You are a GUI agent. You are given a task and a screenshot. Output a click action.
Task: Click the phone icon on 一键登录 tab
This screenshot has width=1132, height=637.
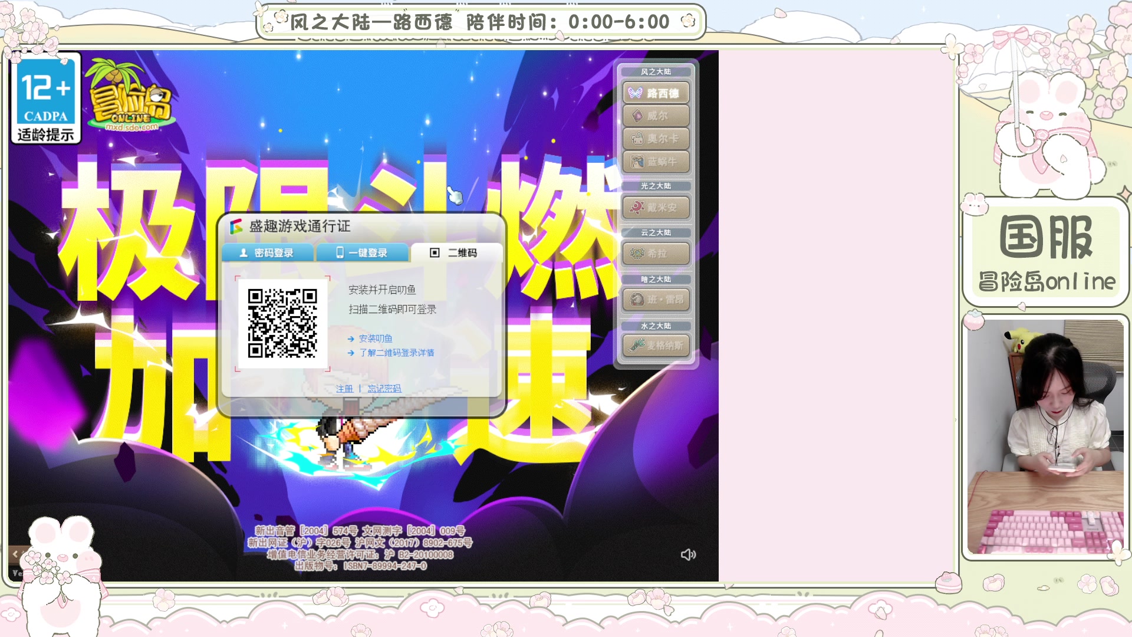pyautogui.click(x=340, y=252)
